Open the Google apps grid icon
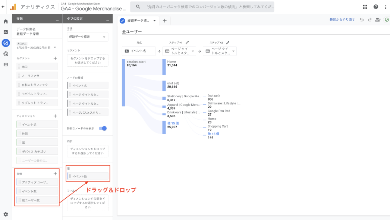390x220 pixels. click(365, 7)
